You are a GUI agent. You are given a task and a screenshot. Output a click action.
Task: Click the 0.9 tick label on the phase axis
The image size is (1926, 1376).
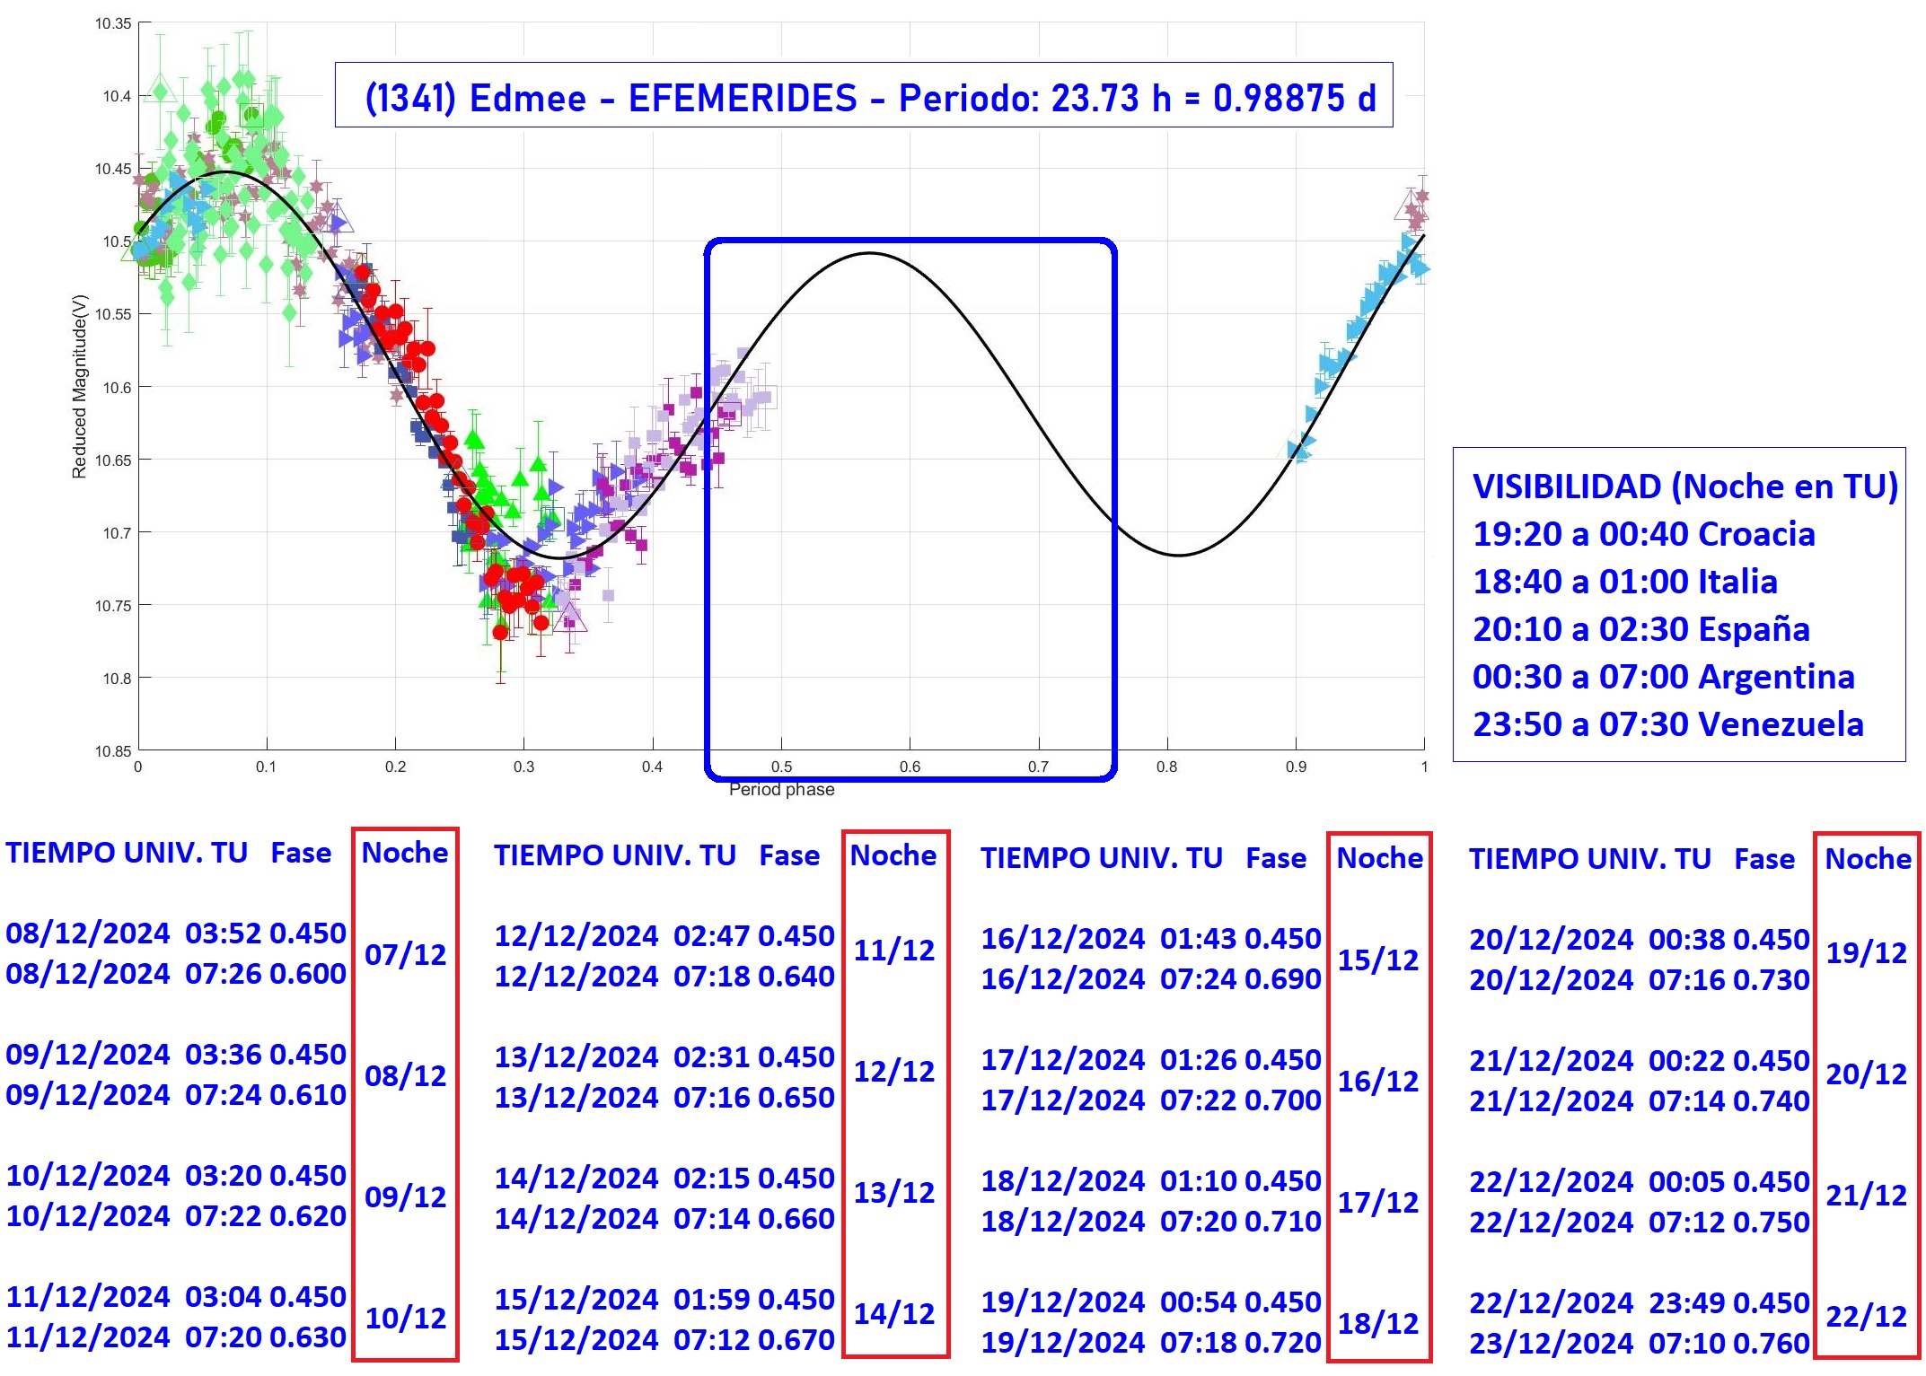coord(1296,767)
